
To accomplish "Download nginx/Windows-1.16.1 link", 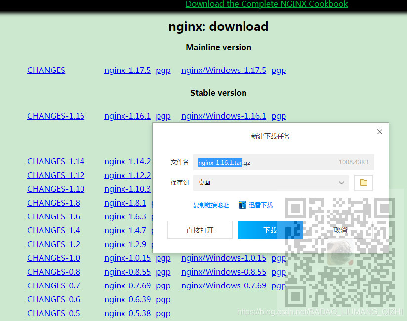I will [224, 116].
